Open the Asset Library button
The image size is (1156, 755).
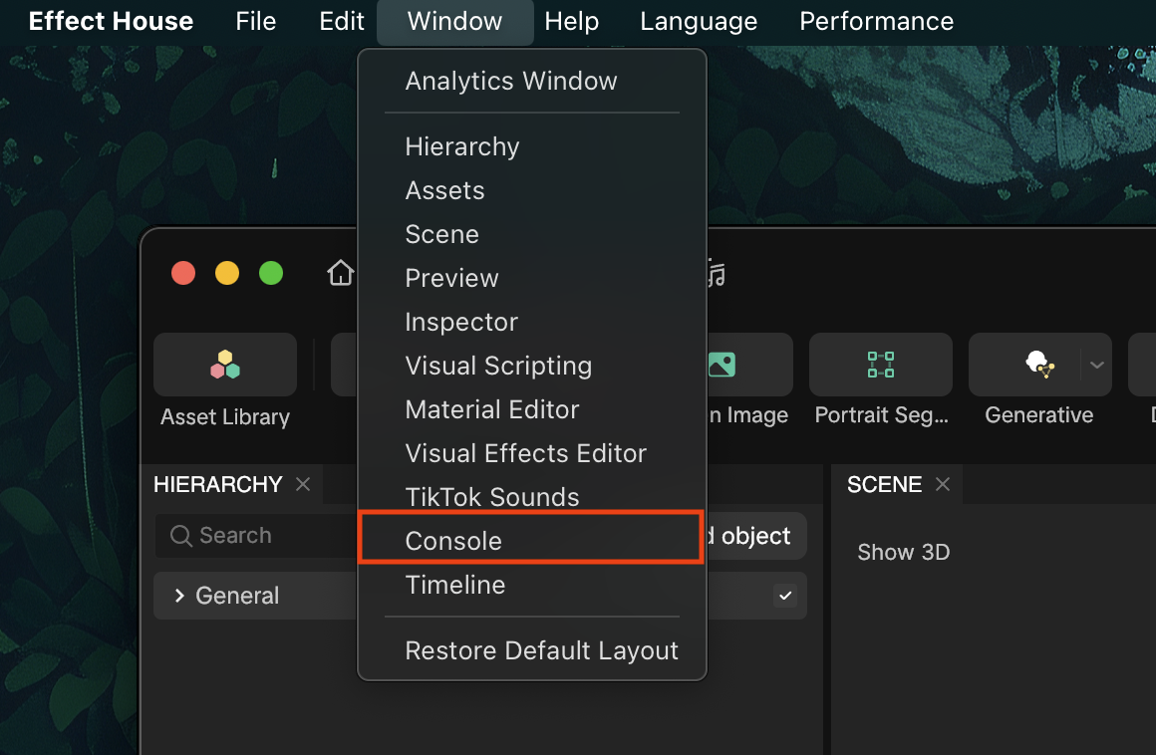[x=225, y=365]
